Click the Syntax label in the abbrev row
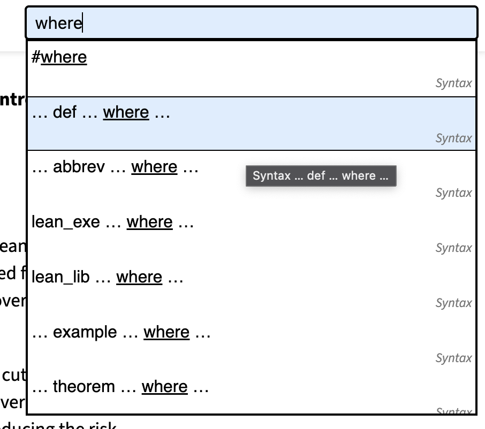Screen dimensions: 485x429 pos(453,193)
